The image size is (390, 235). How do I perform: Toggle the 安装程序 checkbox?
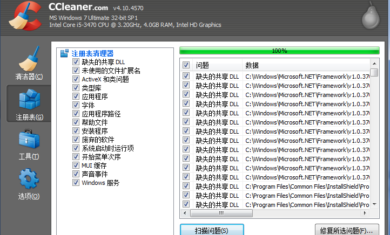click(x=76, y=131)
